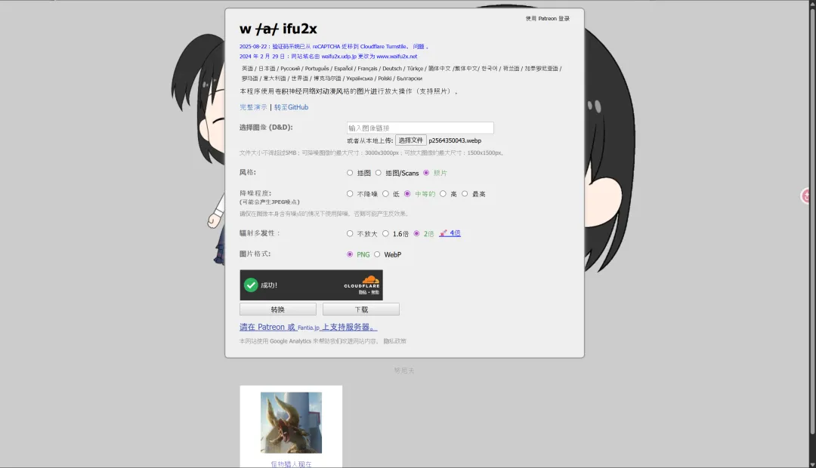Click the Cloudflare cloud logo
This screenshot has width=816, height=468.
pyautogui.click(x=370, y=280)
